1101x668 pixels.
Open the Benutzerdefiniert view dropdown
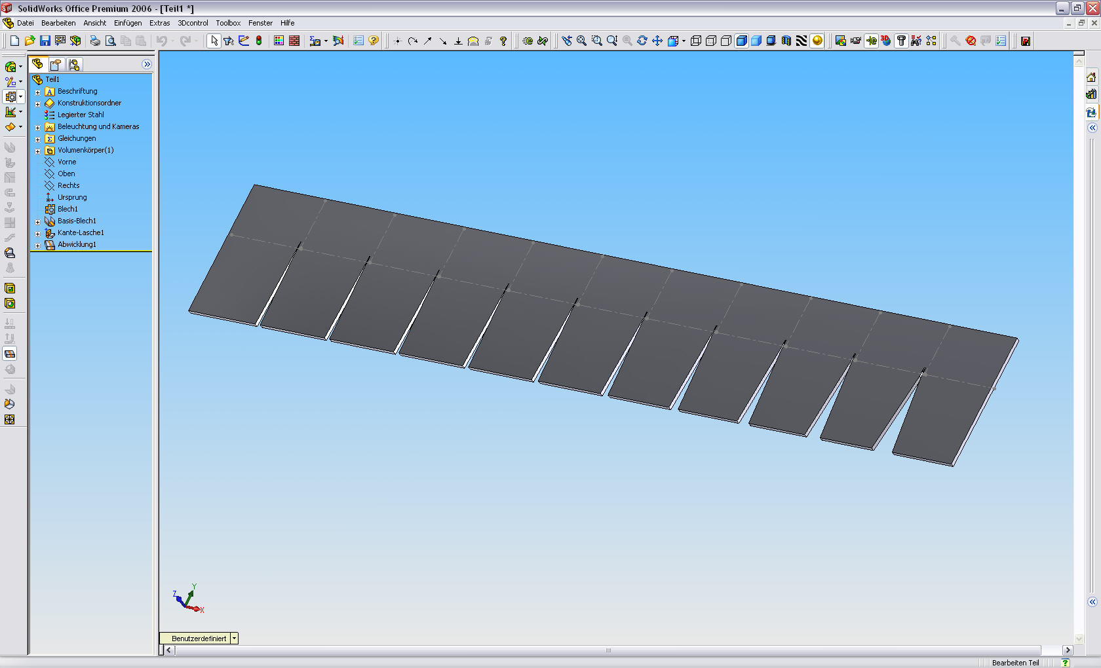pos(234,639)
